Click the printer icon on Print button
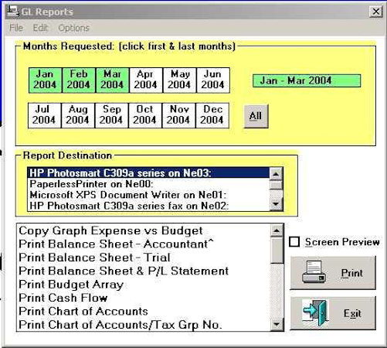 tap(314, 272)
